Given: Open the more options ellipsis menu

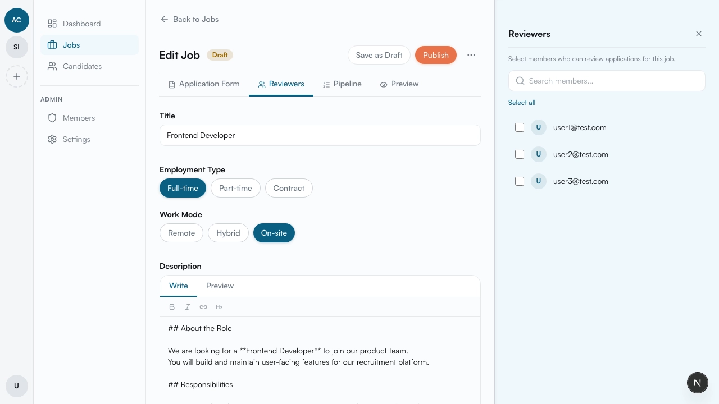Looking at the screenshot, I should pyautogui.click(x=471, y=55).
